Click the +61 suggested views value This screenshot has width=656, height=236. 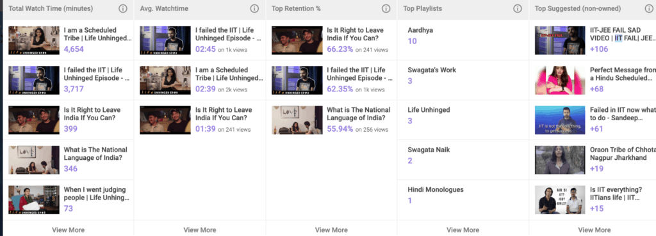coord(596,129)
